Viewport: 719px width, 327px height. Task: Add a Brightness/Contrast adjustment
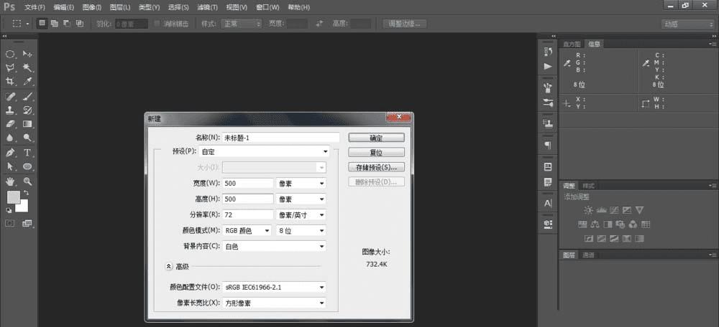[589, 210]
